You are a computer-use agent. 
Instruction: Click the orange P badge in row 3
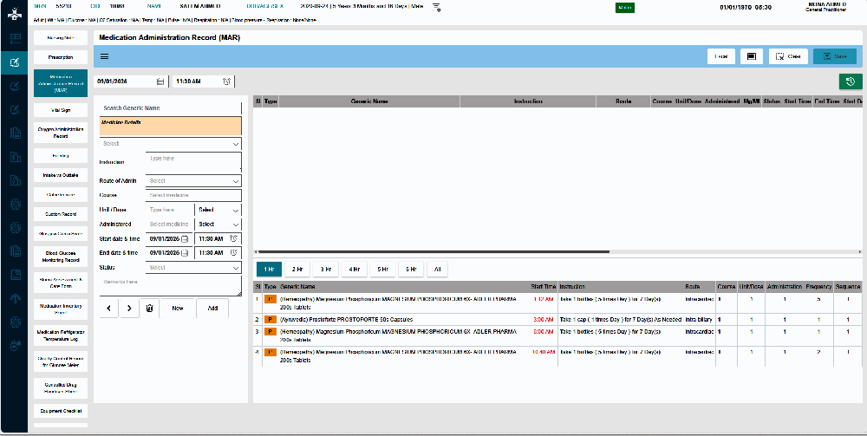tap(271, 332)
